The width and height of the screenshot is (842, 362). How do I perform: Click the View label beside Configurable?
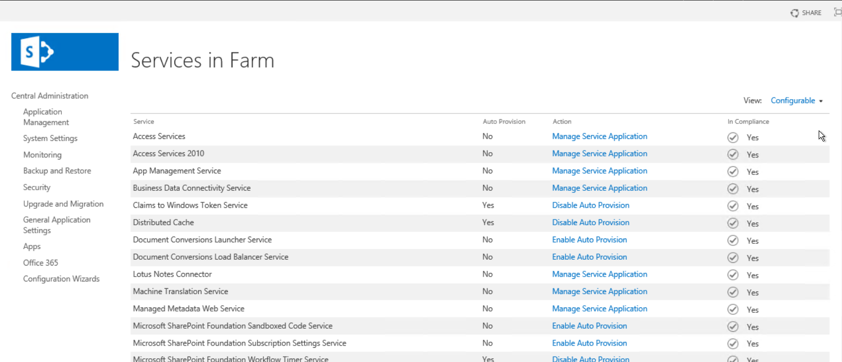(x=752, y=101)
